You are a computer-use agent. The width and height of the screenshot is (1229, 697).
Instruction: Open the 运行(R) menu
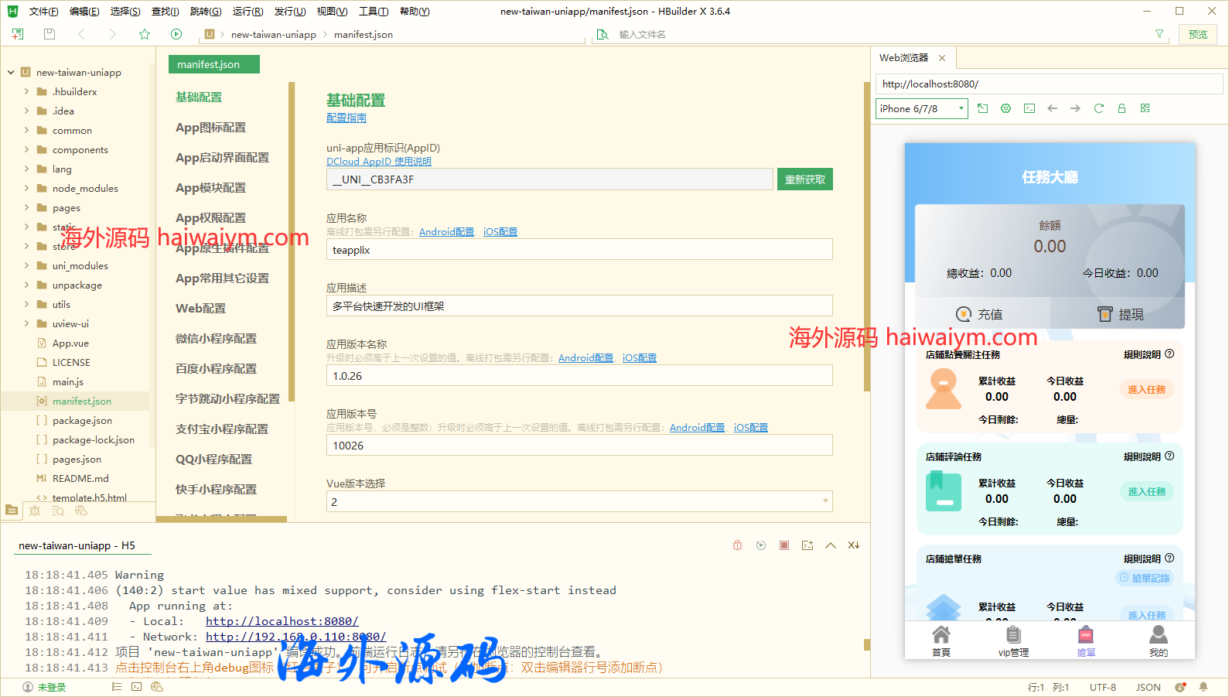248,12
